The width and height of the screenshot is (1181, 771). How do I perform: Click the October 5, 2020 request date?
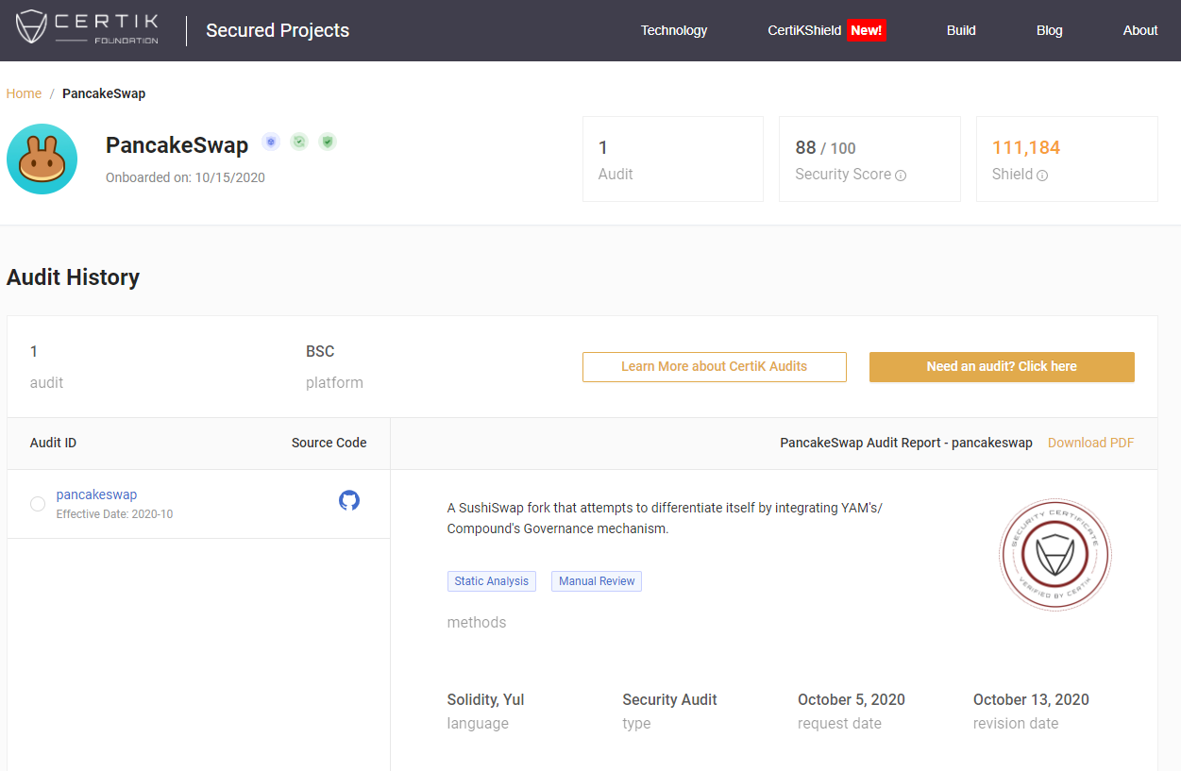click(x=852, y=700)
